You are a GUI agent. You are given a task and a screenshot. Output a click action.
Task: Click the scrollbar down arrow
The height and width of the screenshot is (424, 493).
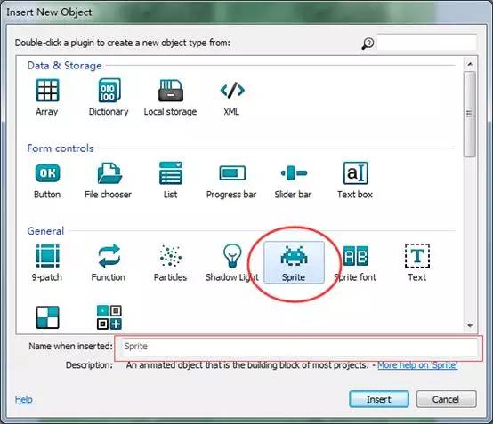pos(470,326)
